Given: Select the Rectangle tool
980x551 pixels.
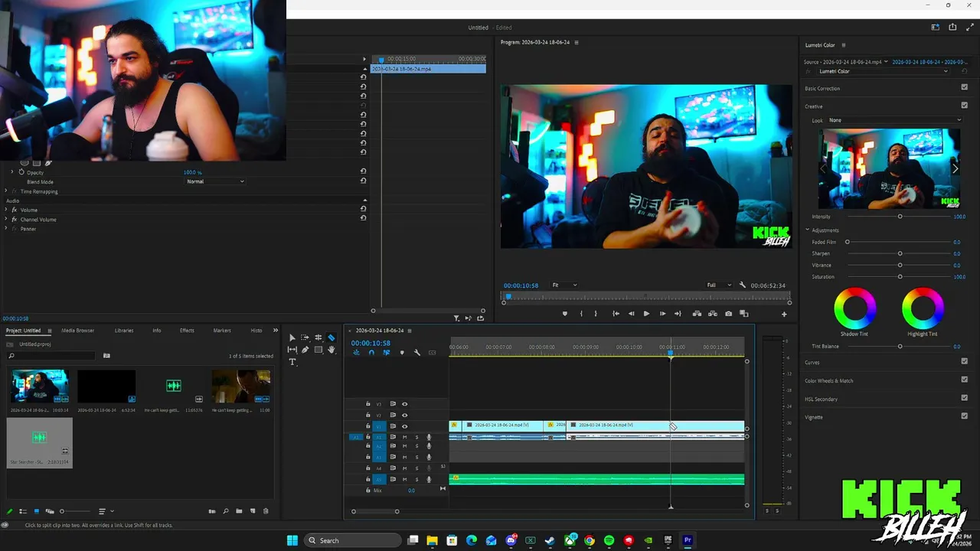Looking at the screenshot, I should coord(318,350).
